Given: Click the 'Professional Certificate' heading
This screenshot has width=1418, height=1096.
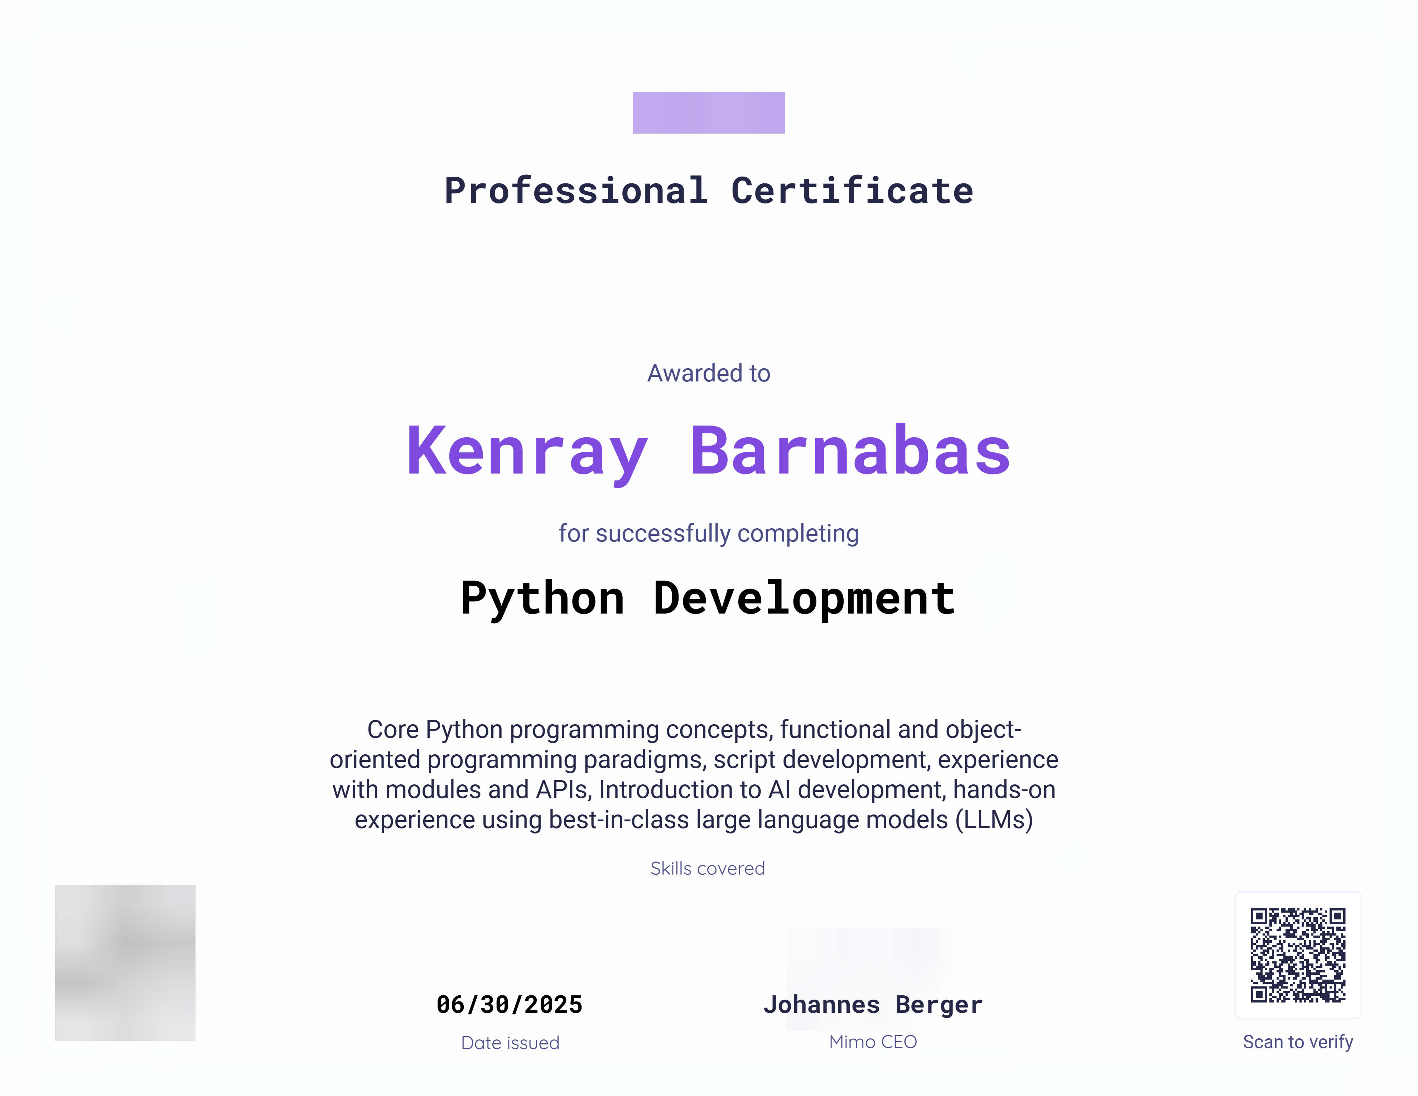Looking at the screenshot, I should (708, 191).
